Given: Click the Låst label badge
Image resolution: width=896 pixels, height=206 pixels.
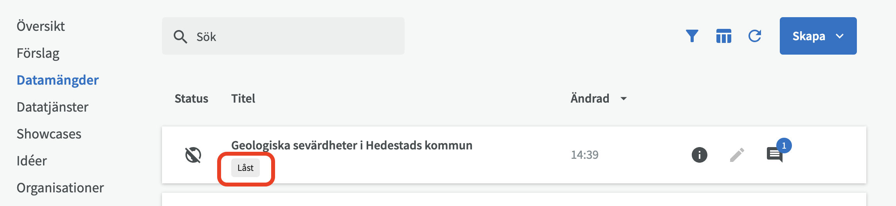Looking at the screenshot, I should click(x=245, y=168).
